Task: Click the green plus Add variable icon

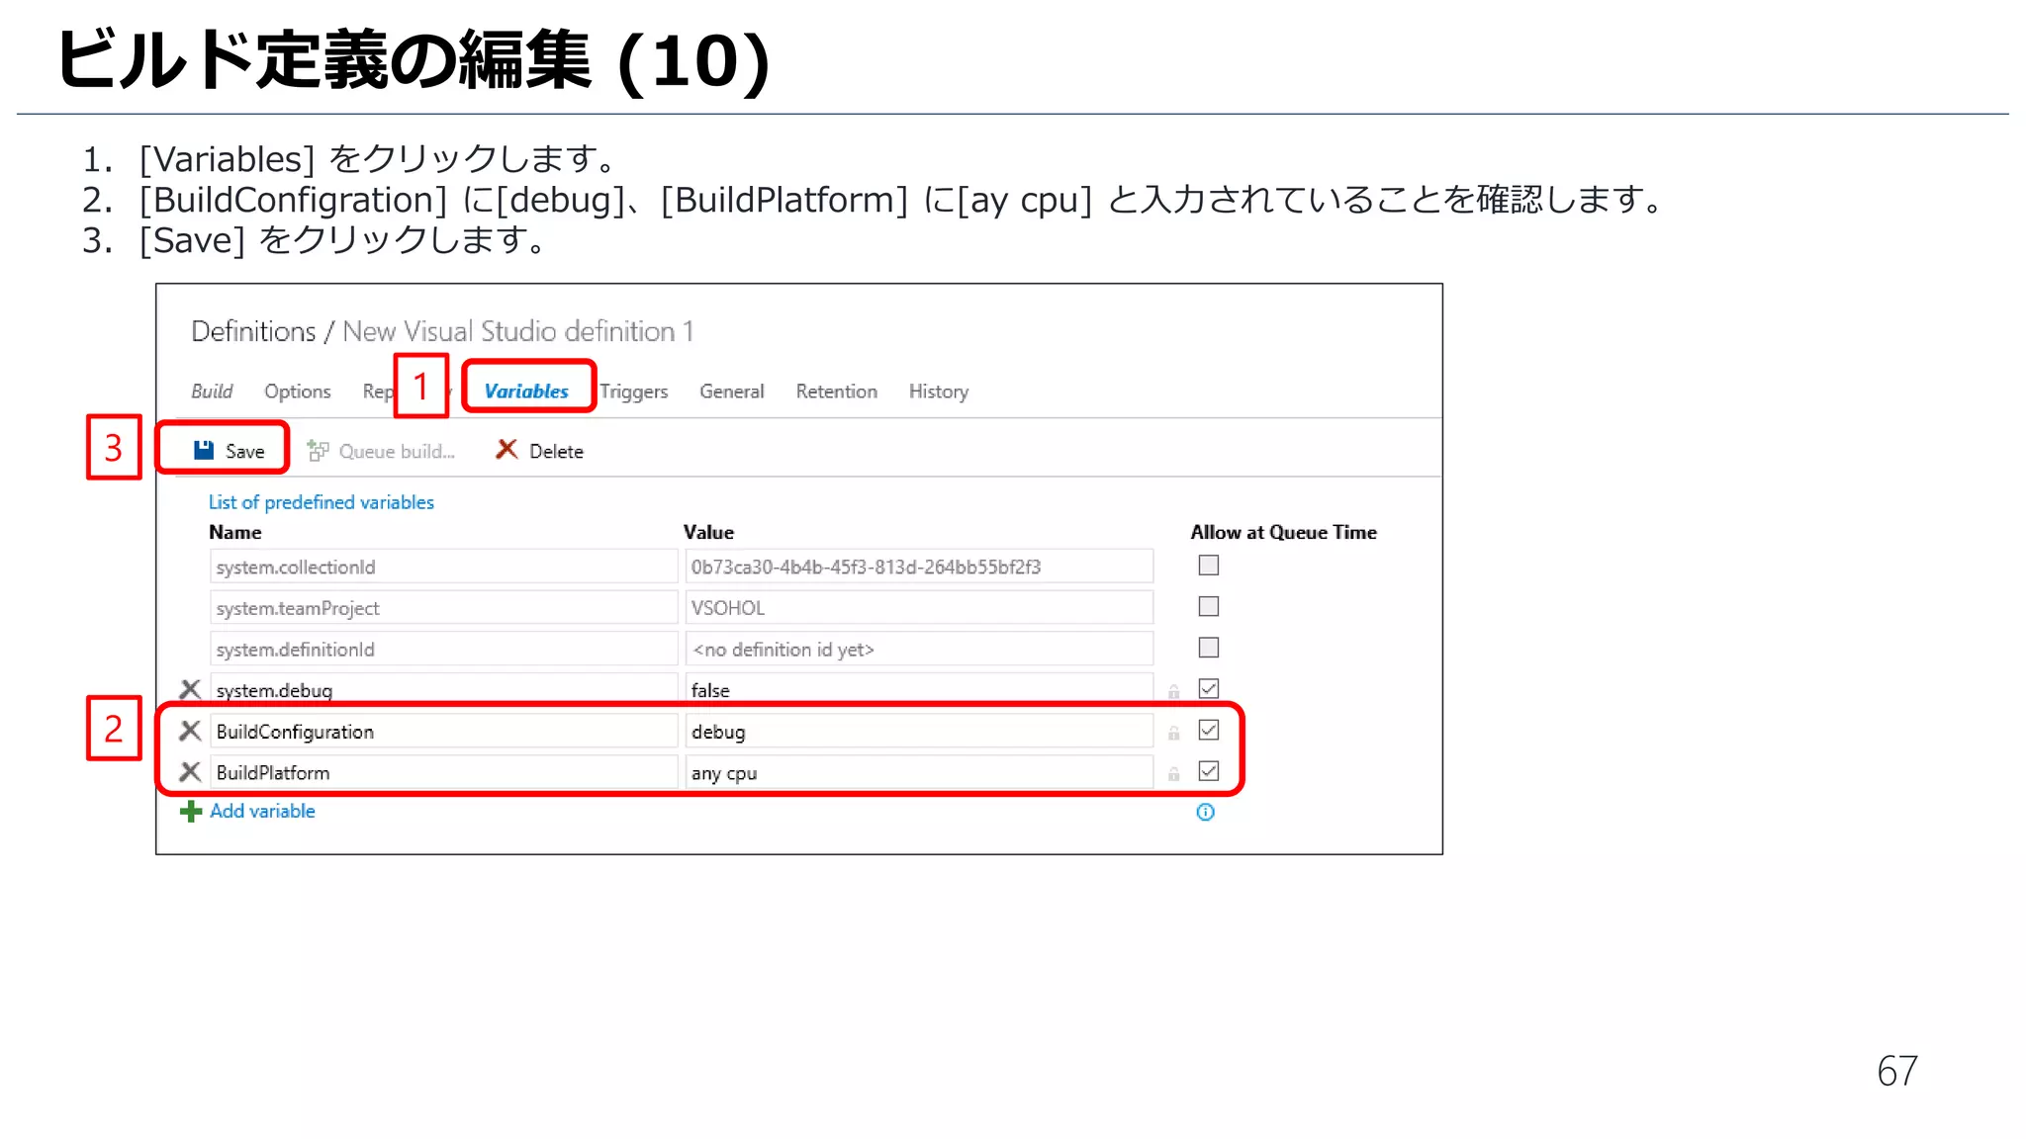Action: [191, 812]
